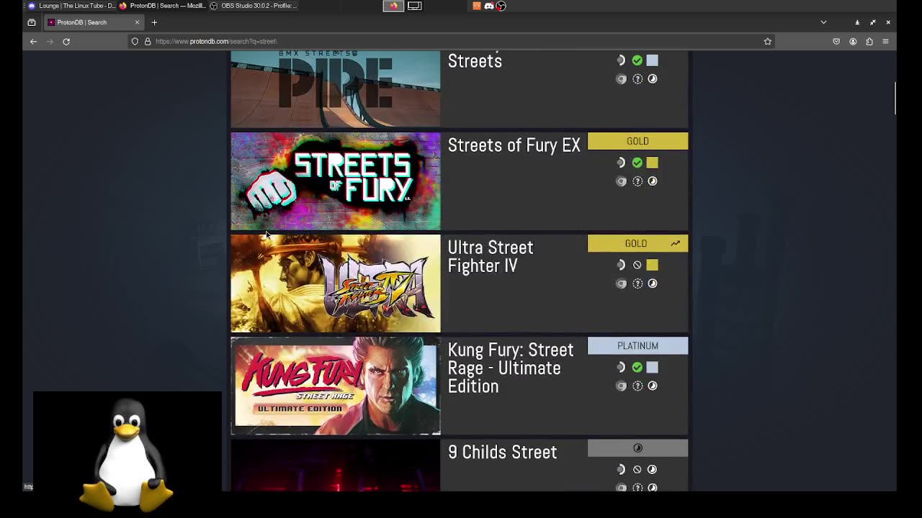This screenshot has width=922, height=518.
Task: Bookmark this page with the star icon
Action: (x=767, y=42)
